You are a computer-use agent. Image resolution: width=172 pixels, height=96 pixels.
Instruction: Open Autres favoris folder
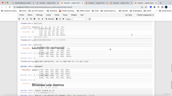coord(165,11)
